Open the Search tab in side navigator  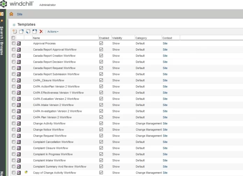pyautogui.click(x=1, y=33)
